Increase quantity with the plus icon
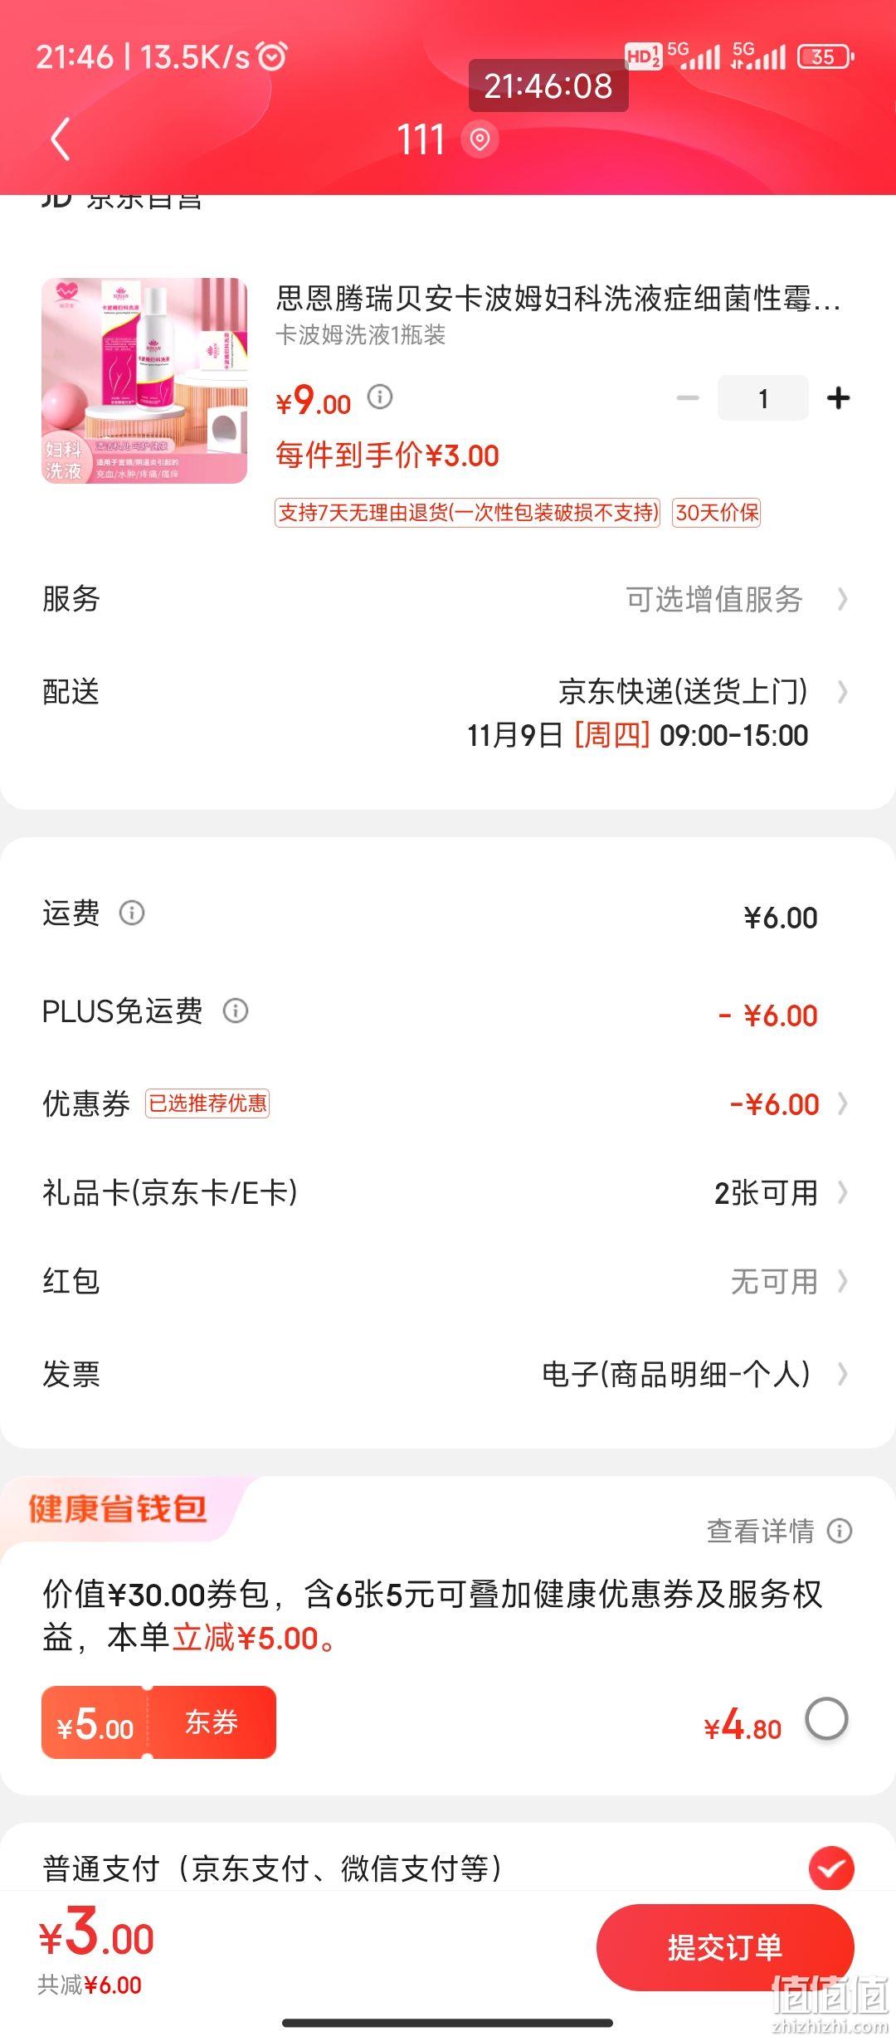The height and width of the screenshot is (2041, 896). pyautogui.click(x=839, y=398)
